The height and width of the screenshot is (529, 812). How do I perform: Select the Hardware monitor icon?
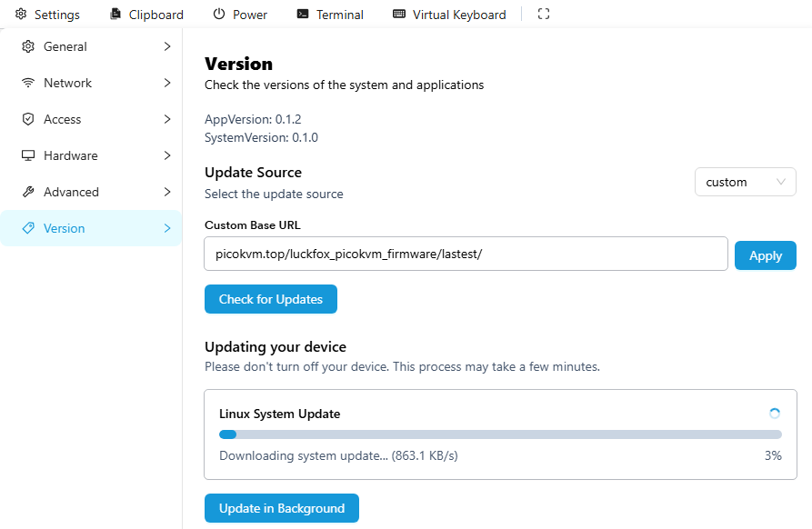point(28,155)
